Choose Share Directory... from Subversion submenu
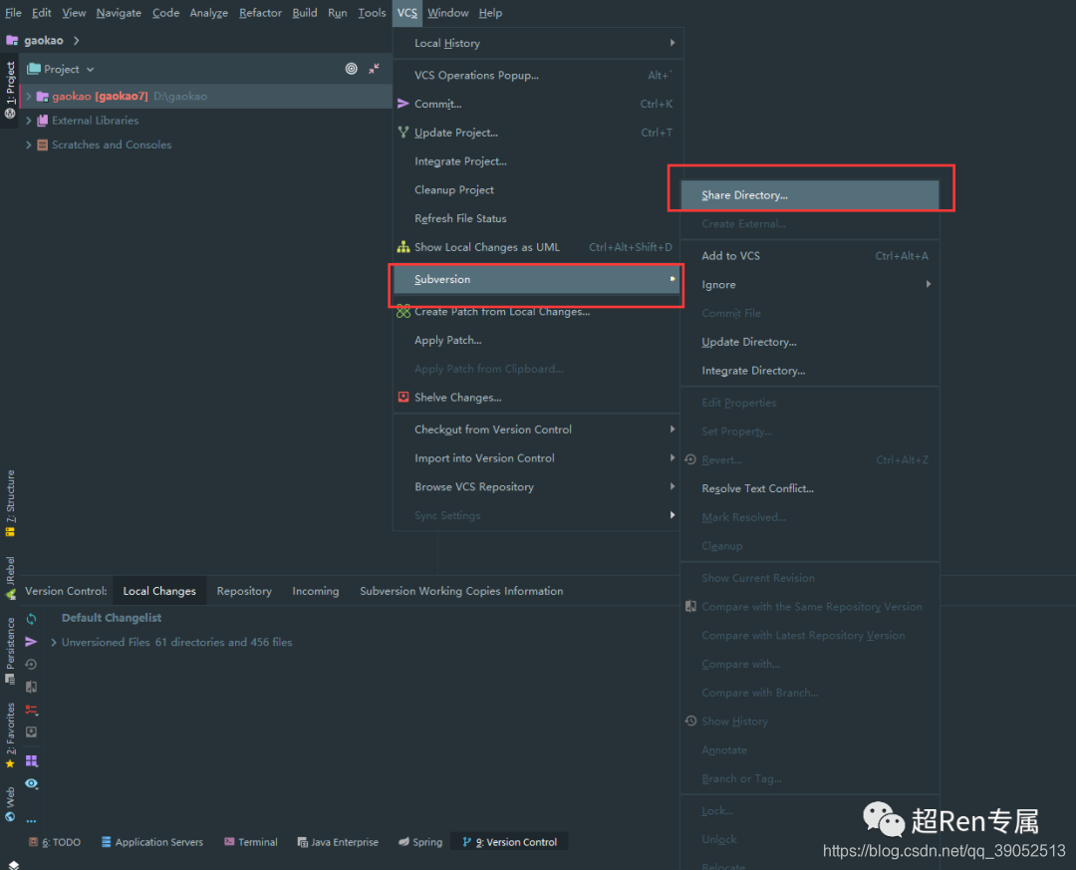The image size is (1076, 870). coord(810,195)
